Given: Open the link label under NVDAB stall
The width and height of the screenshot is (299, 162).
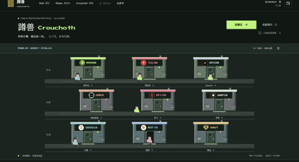Looking at the screenshot, I should click(88, 85).
